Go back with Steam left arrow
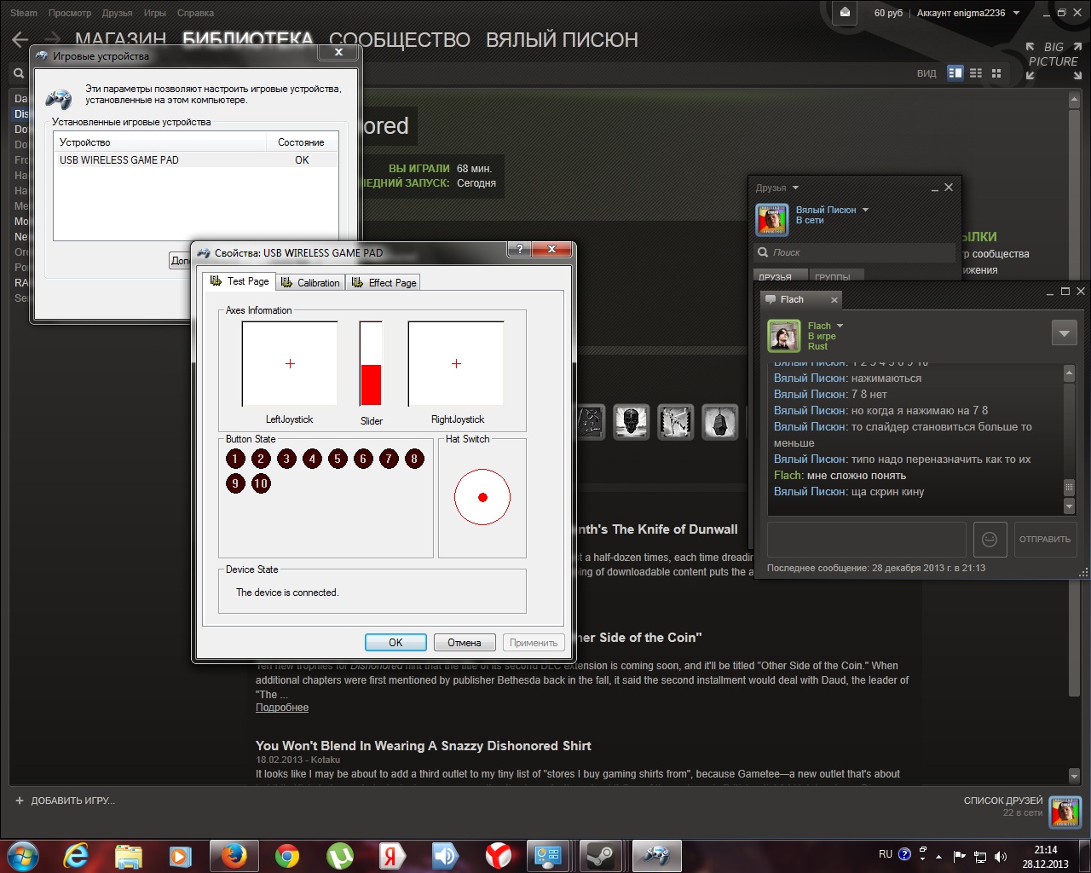1091x873 pixels. (x=20, y=39)
